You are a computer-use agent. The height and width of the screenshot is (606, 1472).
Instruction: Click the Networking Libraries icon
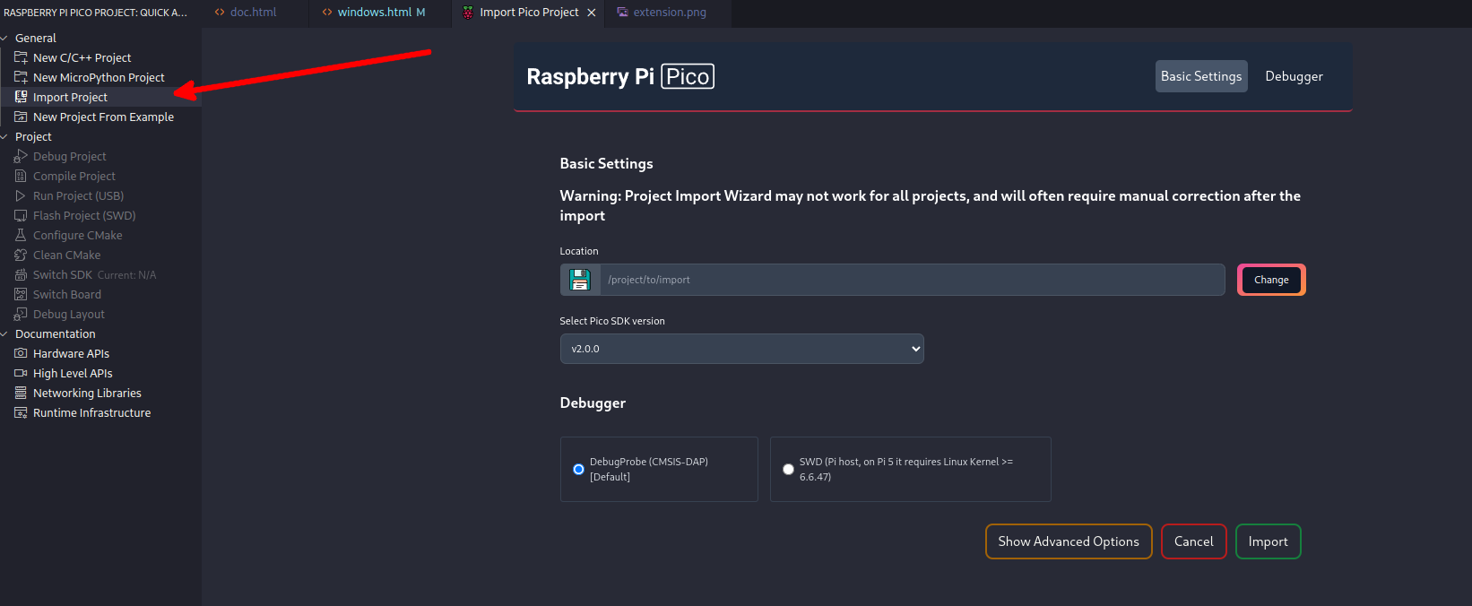21,393
